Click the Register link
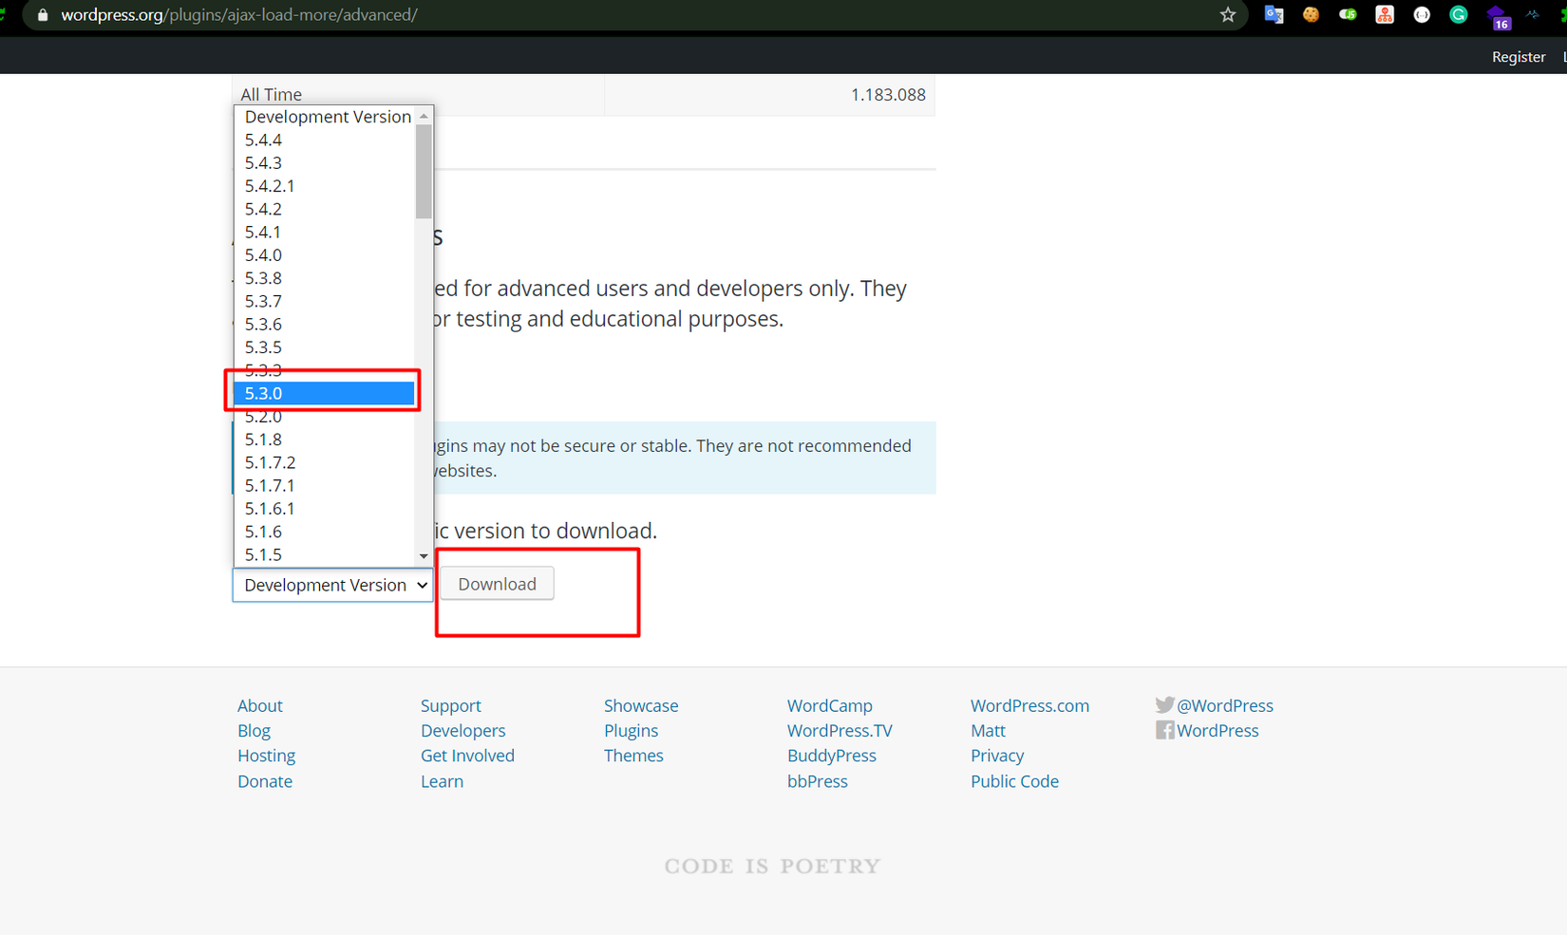 pyautogui.click(x=1519, y=57)
